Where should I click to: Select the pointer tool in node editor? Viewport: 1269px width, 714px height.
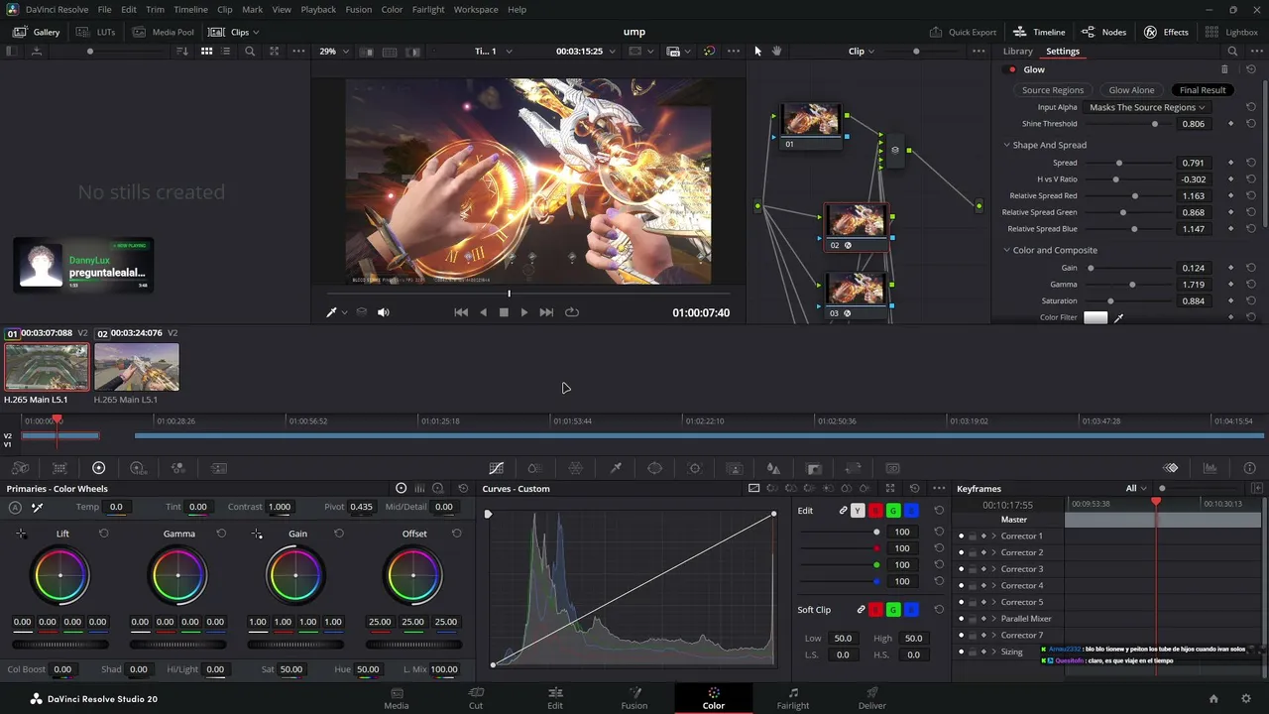point(757,51)
